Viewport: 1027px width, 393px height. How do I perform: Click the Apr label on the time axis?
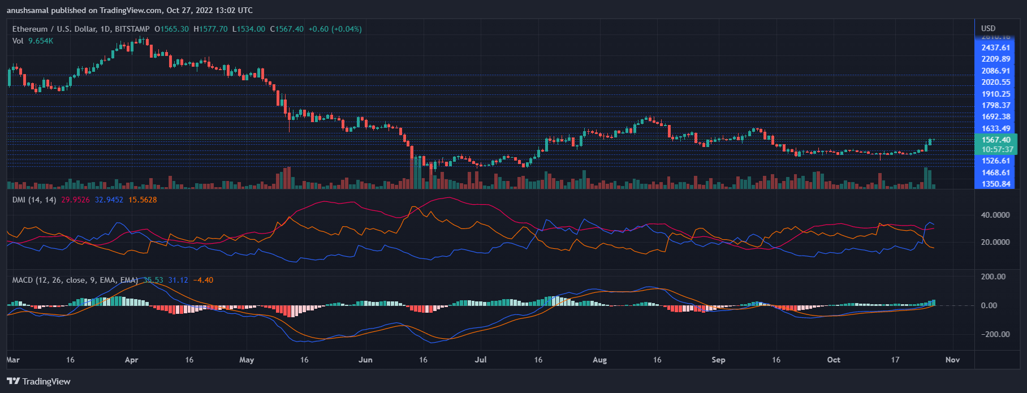coord(131,360)
